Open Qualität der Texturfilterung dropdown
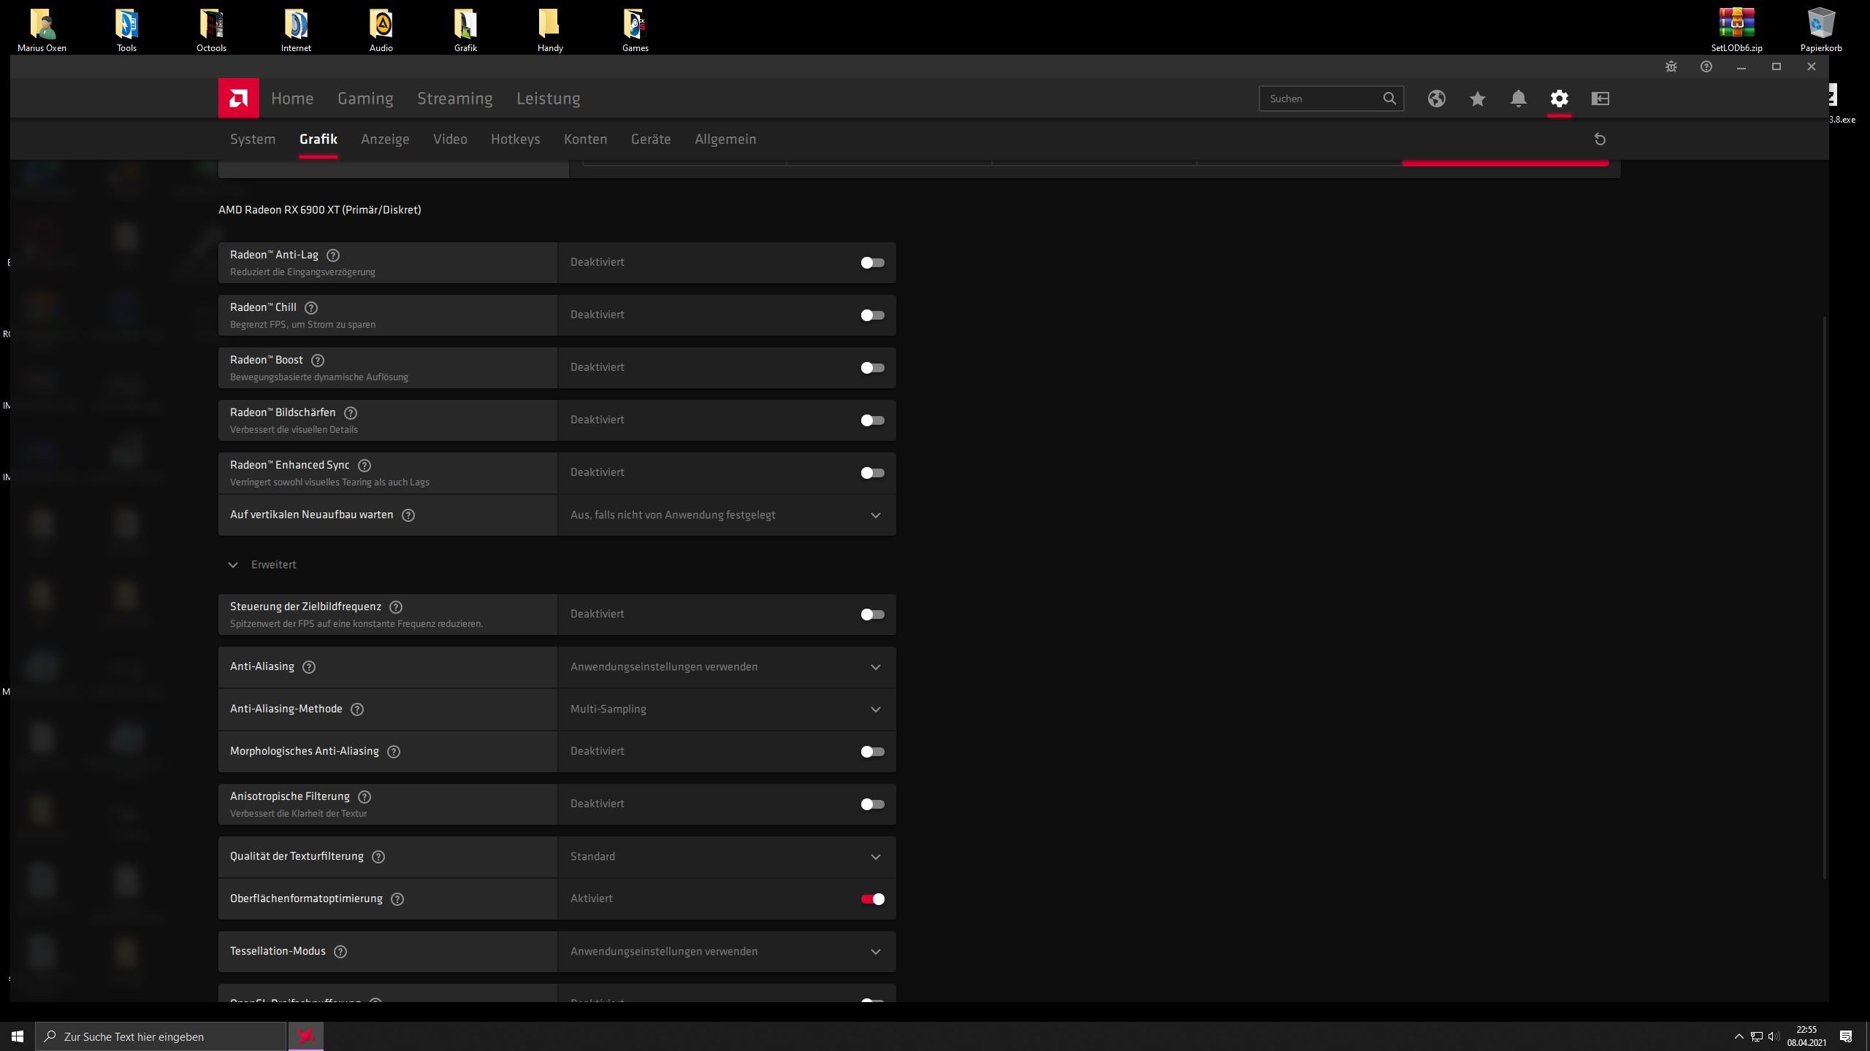1870x1051 pixels. (x=727, y=857)
